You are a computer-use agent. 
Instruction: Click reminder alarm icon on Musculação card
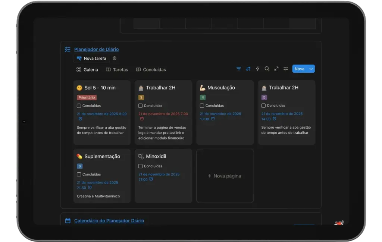(213, 119)
